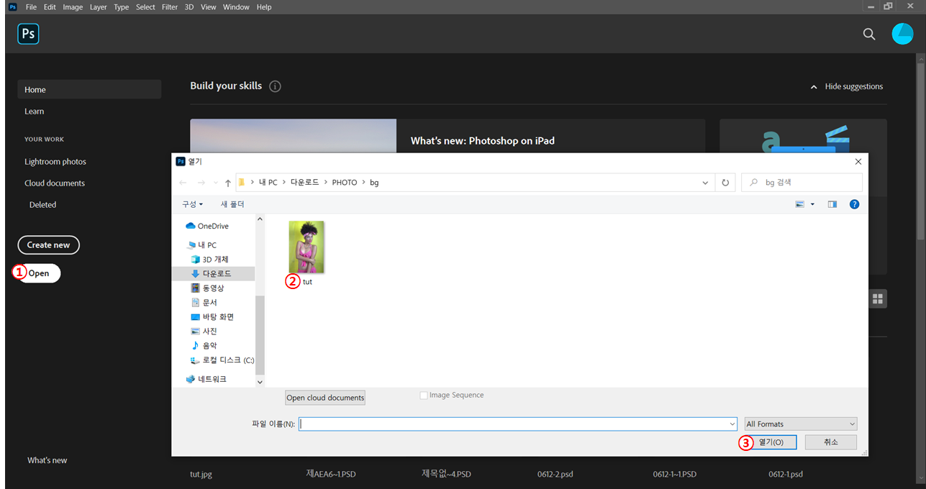Click the 새 폴더 button
926x489 pixels.
pyautogui.click(x=233, y=204)
